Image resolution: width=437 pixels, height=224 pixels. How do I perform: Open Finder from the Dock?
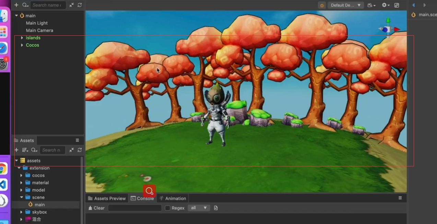3,15
